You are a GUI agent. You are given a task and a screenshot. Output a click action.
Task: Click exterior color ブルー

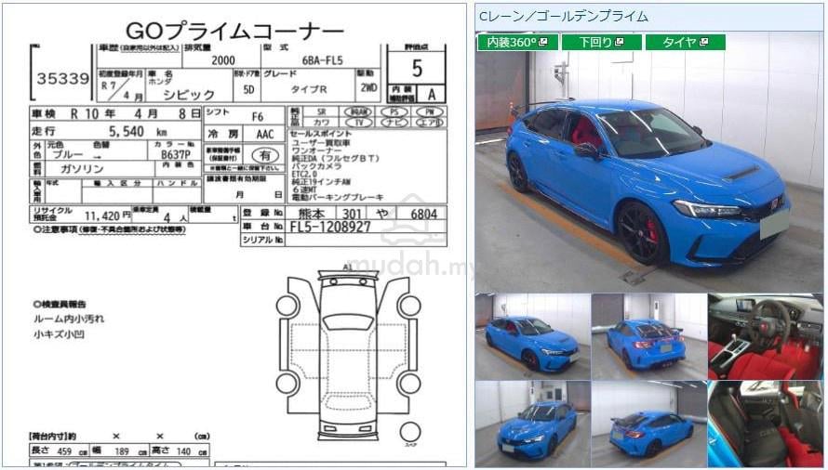pos(68,154)
